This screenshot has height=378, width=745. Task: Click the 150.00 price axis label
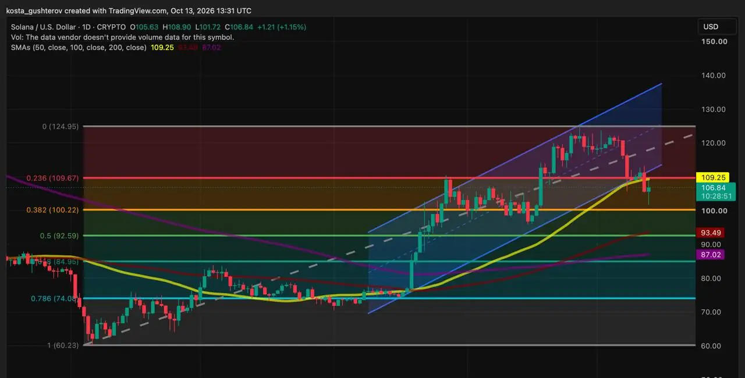pos(713,41)
